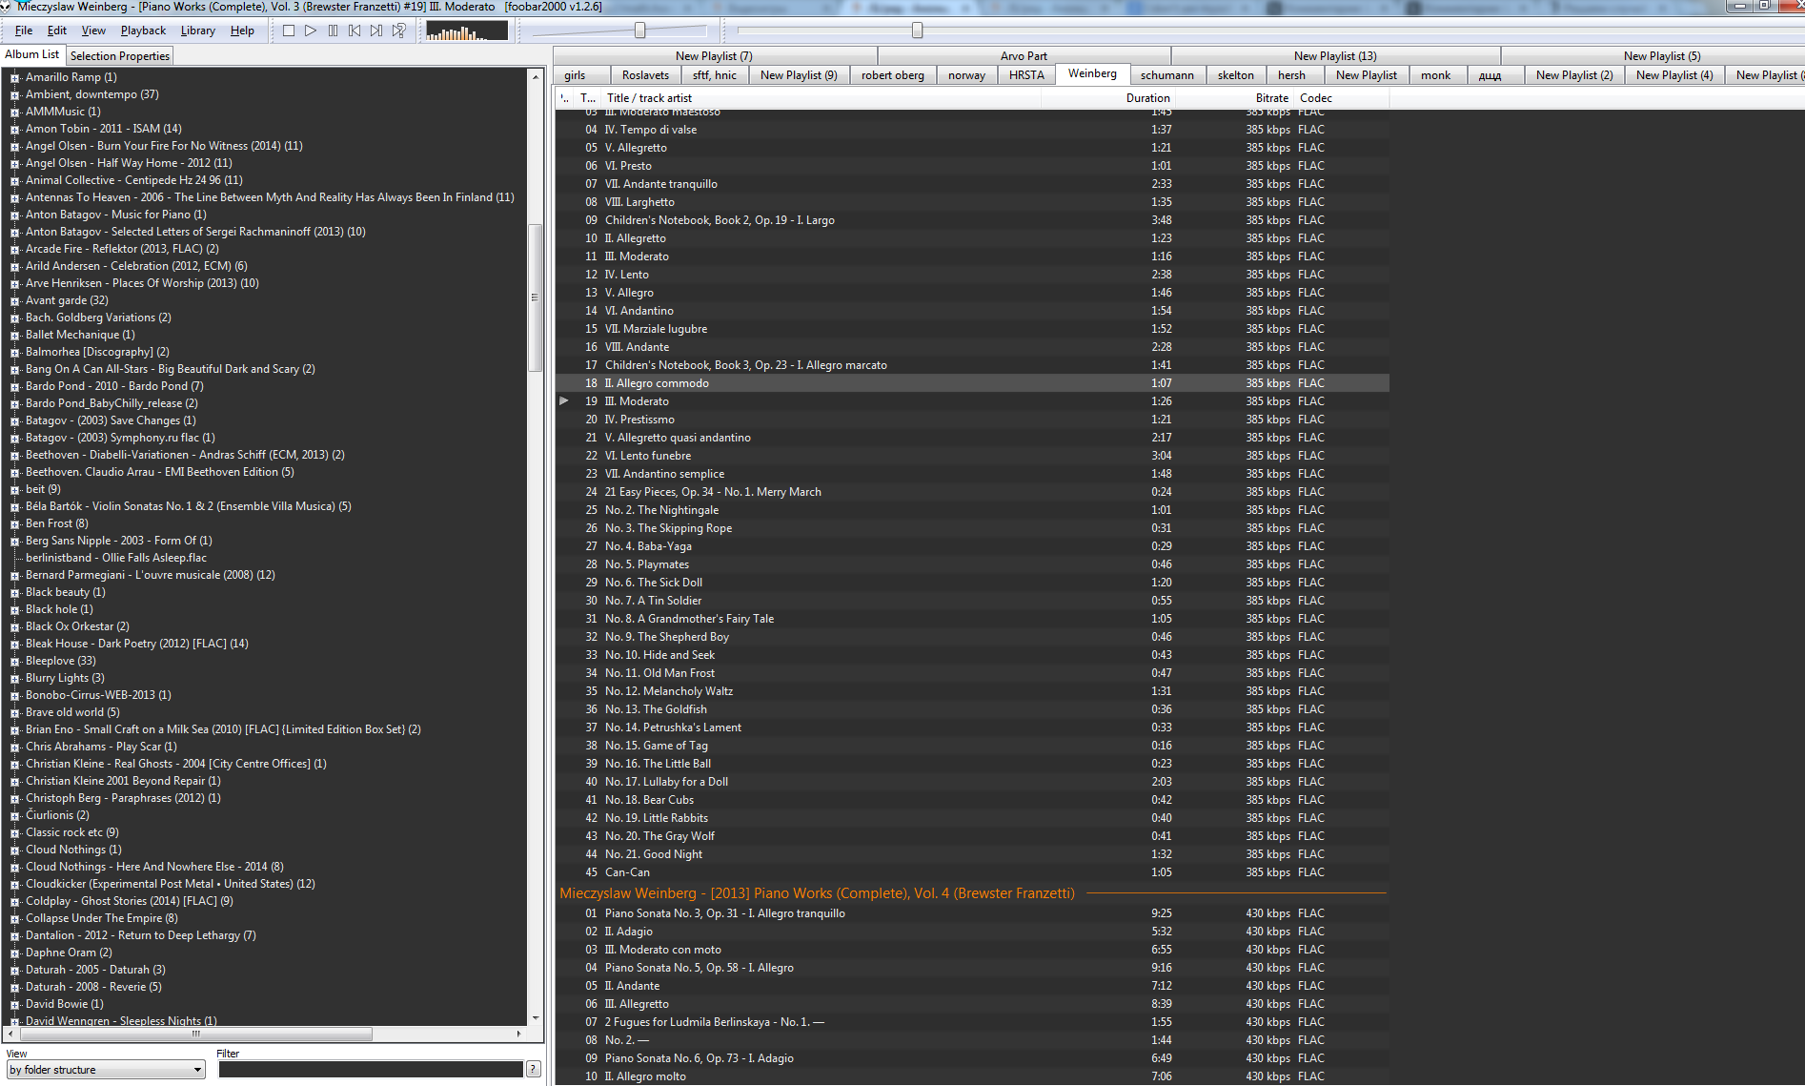Select the Cloud Nothings (1) album item
The height and width of the screenshot is (1086, 1805).
[x=73, y=850]
